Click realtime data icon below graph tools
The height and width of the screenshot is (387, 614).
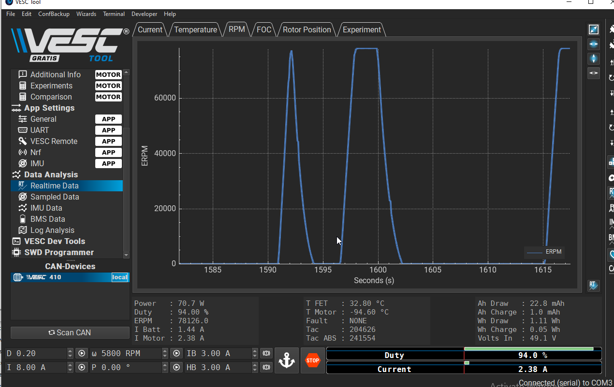(x=593, y=286)
